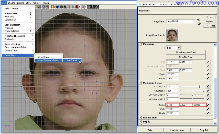Click the Load Attributes button
This screenshot has width=219, height=134.
(x=177, y=130)
